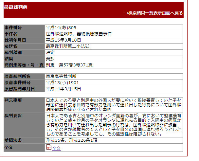Select case name 国外移送略取，器物損壊被告事件
The height and width of the screenshot is (161, 199).
tap(79, 34)
